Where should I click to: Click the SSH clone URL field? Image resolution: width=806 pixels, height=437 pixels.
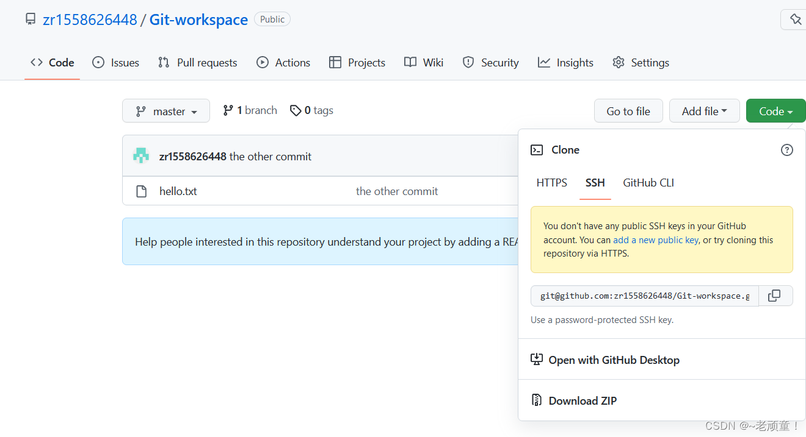[645, 296]
